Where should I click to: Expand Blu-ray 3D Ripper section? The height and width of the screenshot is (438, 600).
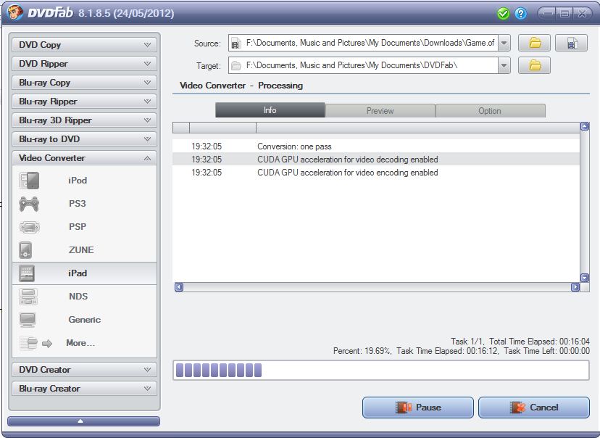coord(84,120)
